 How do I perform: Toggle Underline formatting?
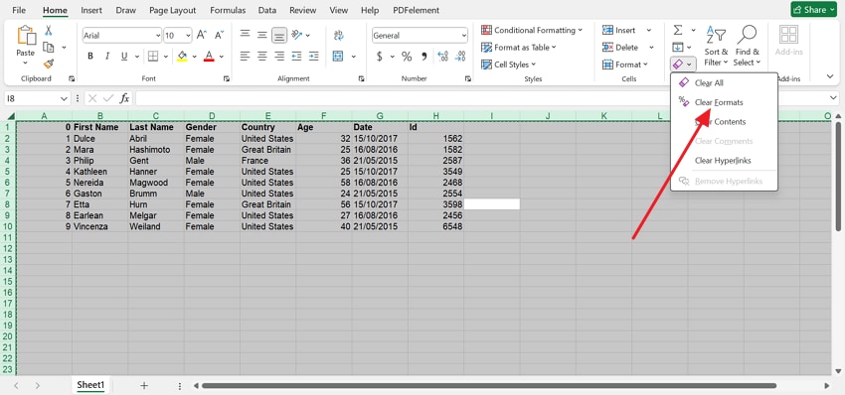[x=124, y=56]
